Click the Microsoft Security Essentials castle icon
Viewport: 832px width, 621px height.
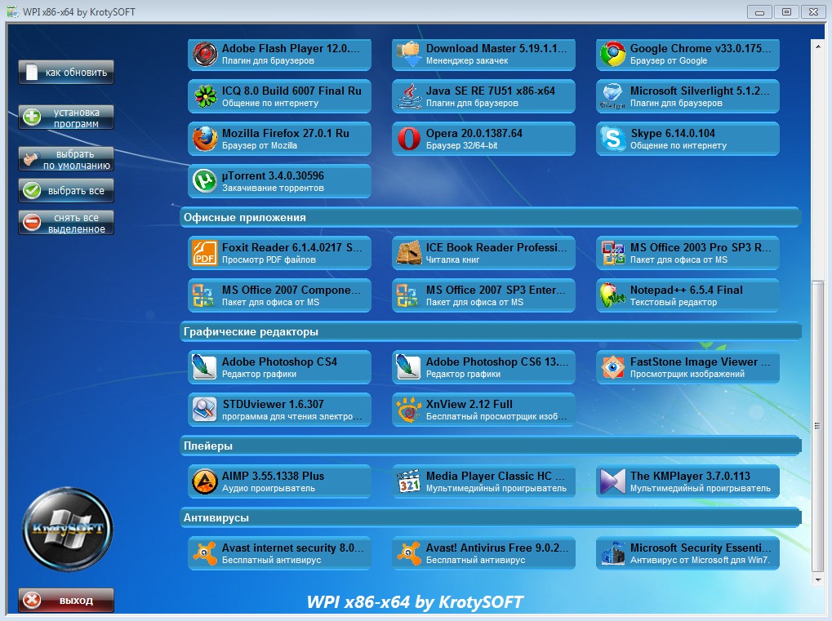[613, 553]
